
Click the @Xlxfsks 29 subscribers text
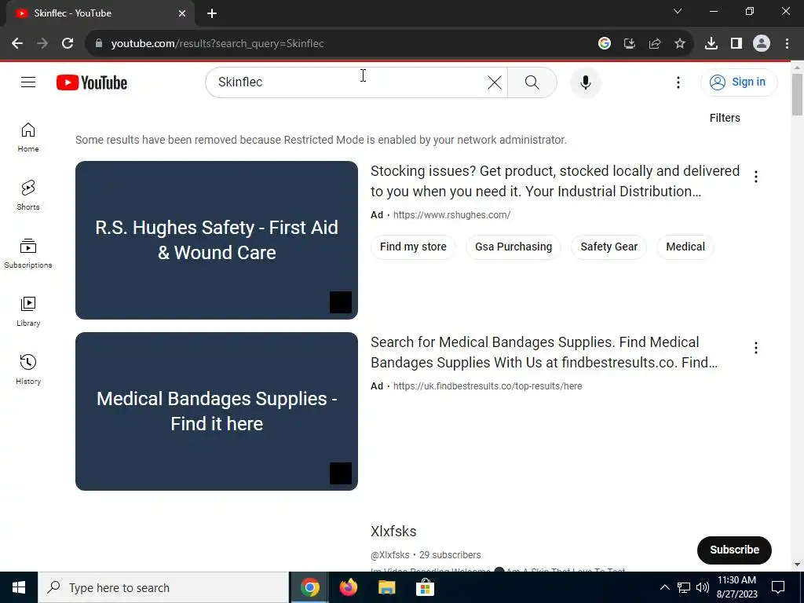click(x=426, y=555)
